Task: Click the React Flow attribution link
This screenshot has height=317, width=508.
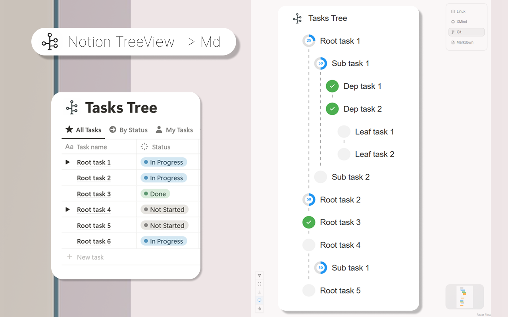Action: [484, 315]
